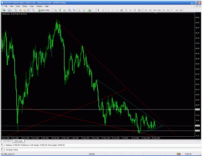Click the Strategy Tester label
Screen dimensions: 202x156
[x=12, y=150]
